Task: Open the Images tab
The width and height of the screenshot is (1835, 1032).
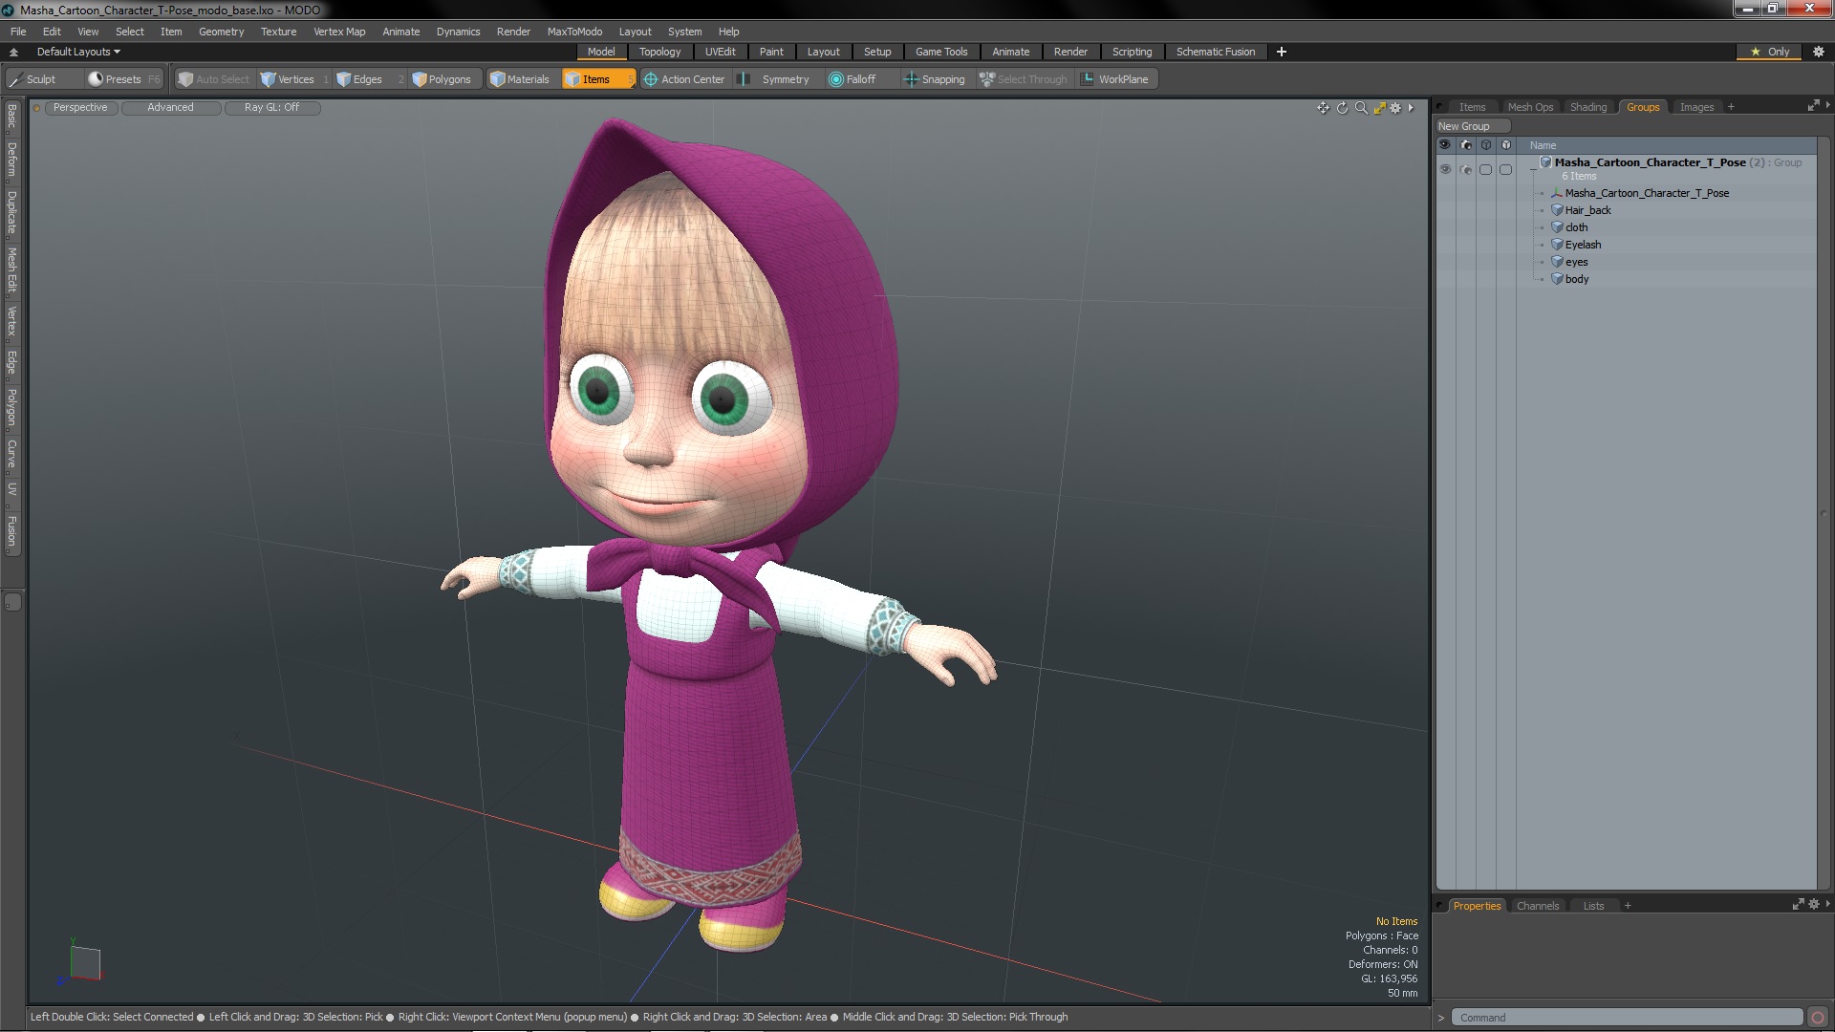Action: [x=1696, y=107]
